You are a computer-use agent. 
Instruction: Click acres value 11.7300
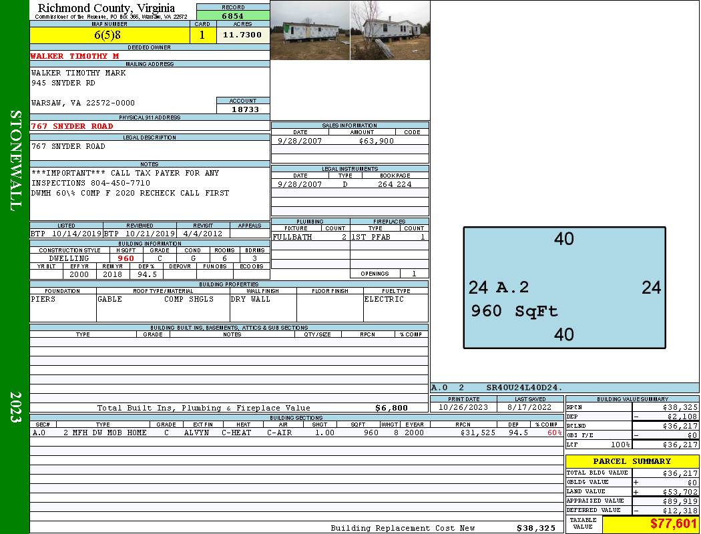pyautogui.click(x=242, y=35)
